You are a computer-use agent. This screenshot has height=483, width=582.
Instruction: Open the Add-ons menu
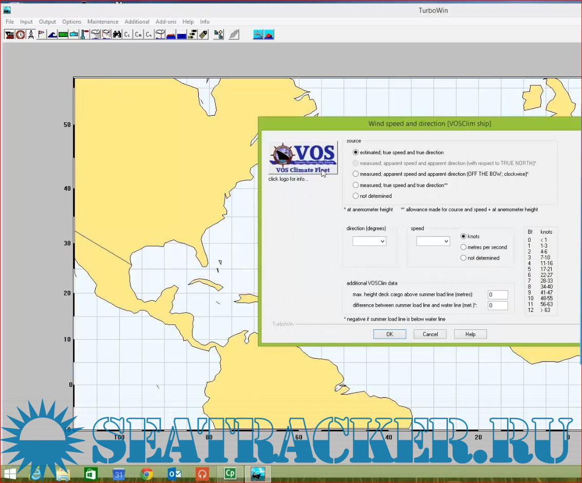coord(166,22)
